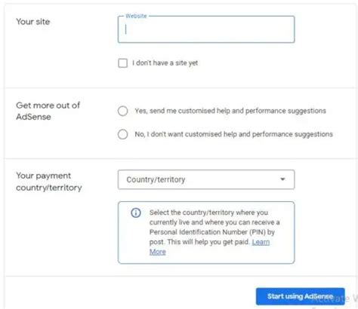Select the "Yes, send me customised help" radio
This screenshot has width=358, height=309.
[x=122, y=111]
